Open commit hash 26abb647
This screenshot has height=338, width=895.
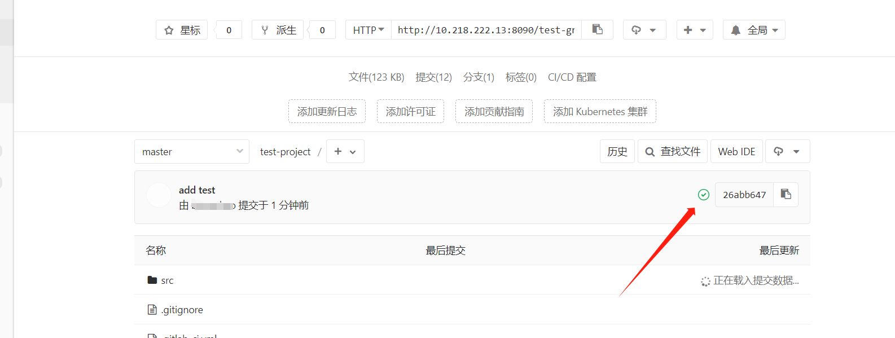tap(744, 195)
